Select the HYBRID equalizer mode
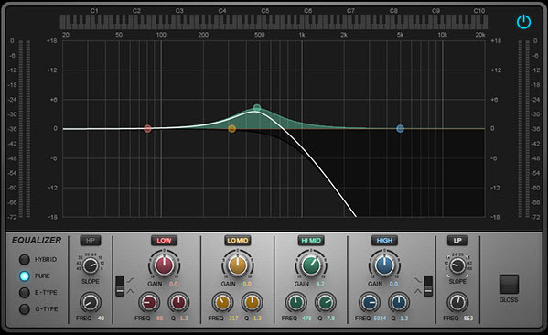Image resolution: width=548 pixels, height=335 pixels. pyautogui.click(x=25, y=259)
